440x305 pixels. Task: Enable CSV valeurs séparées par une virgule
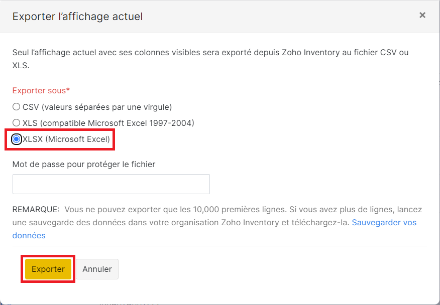(x=16, y=107)
